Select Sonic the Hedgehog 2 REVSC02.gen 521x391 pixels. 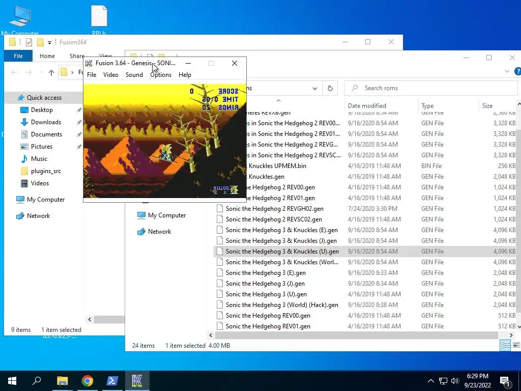274,219
